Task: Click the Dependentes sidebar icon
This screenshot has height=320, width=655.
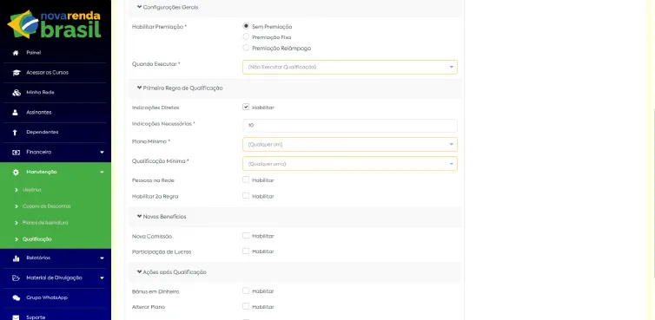Action: pyautogui.click(x=16, y=133)
